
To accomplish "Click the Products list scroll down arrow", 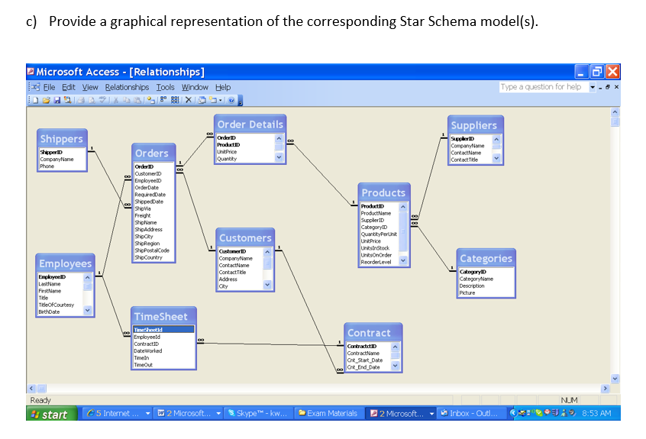I will (x=403, y=260).
